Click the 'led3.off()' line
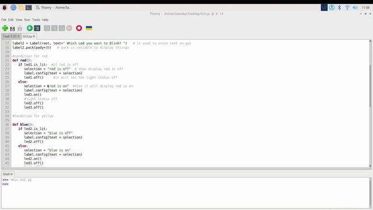Viewport: 373px width, 210px height. pyautogui.click(x=34, y=107)
